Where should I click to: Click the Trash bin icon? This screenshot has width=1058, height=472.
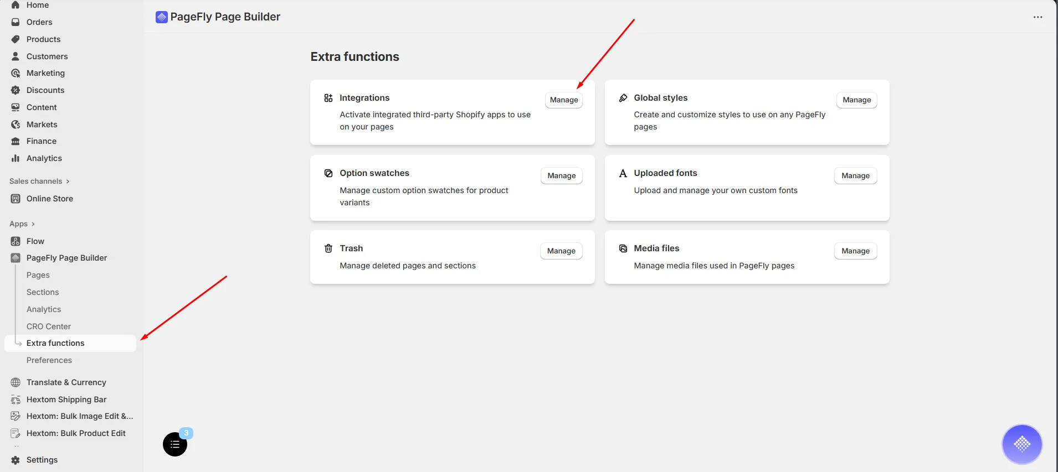pos(328,248)
